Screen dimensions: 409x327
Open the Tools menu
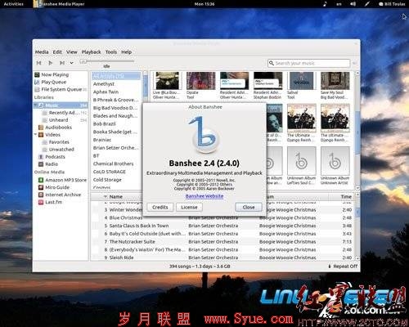coord(111,52)
